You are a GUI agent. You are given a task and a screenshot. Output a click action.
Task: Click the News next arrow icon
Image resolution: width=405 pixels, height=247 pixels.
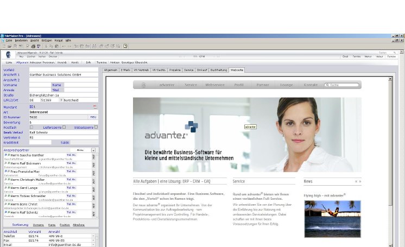(360, 181)
